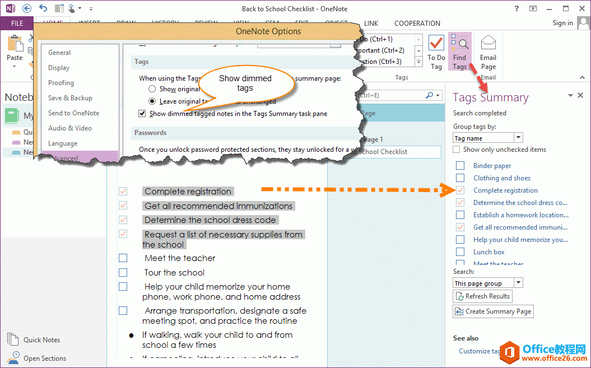Screen dimensions: 591x368
Task: Click Sign in link
Action: pyautogui.click(x=563, y=23)
